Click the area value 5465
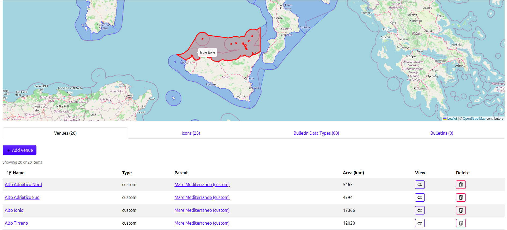The width and height of the screenshot is (507, 230). point(348,184)
